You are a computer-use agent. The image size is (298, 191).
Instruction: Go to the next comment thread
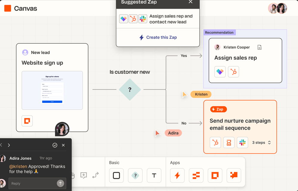(9, 145)
